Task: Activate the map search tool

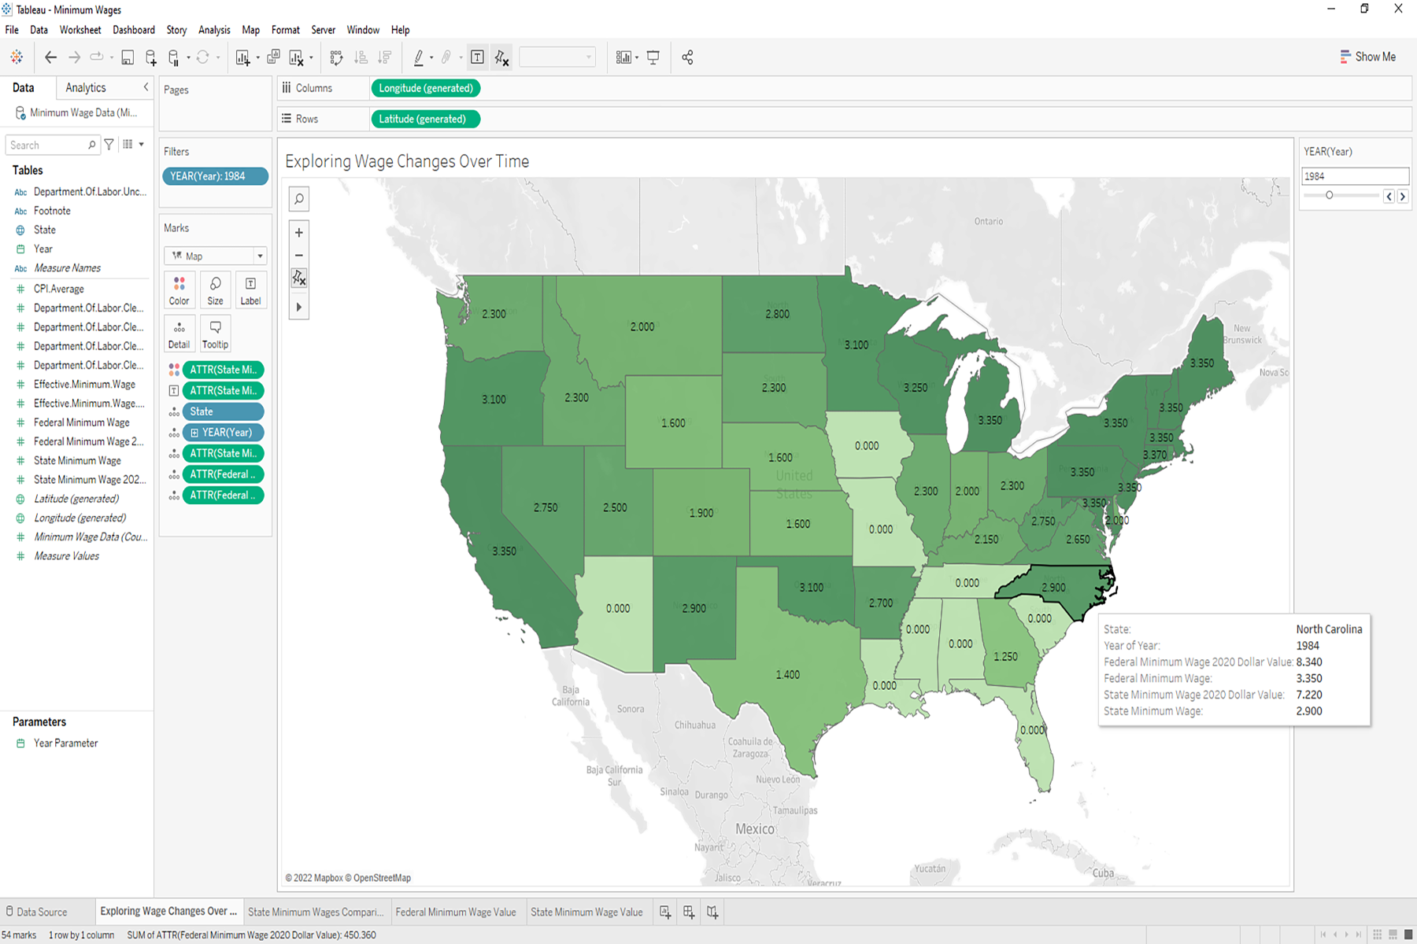Action: point(298,199)
